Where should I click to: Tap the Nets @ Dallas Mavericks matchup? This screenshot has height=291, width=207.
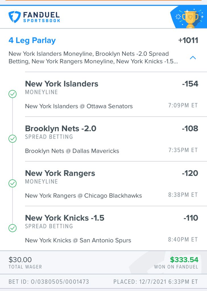(x=72, y=151)
